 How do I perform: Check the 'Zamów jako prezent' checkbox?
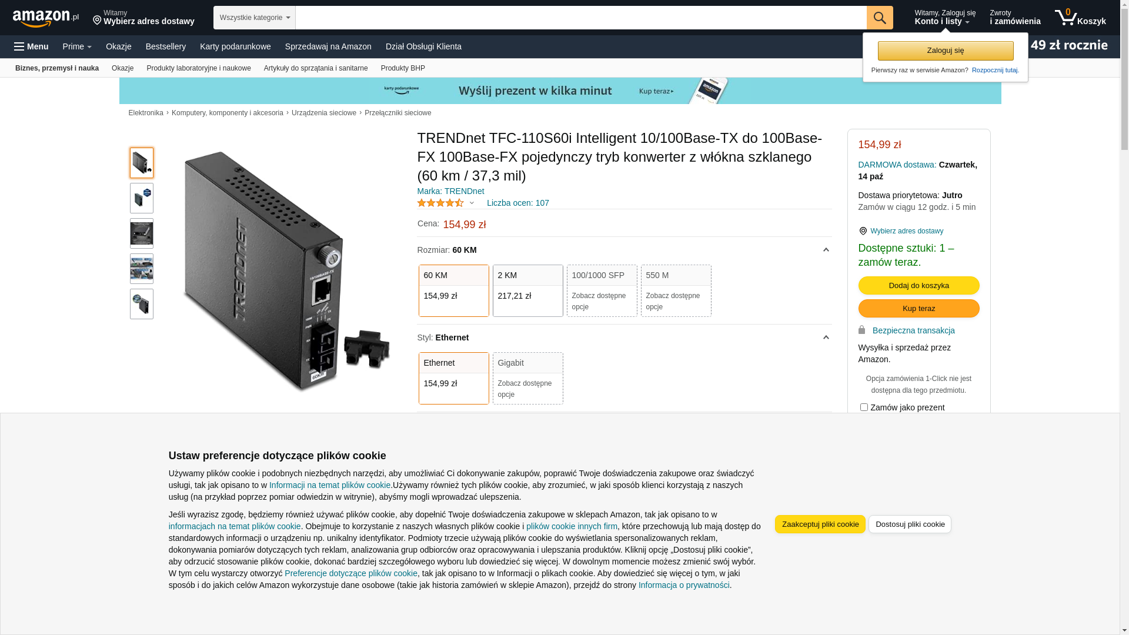pyautogui.click(x=864, y=407)
